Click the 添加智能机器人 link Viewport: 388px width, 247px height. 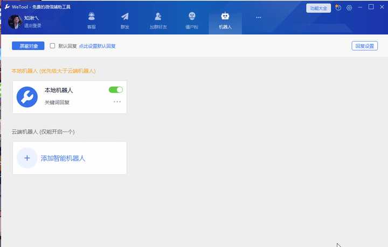63,158
